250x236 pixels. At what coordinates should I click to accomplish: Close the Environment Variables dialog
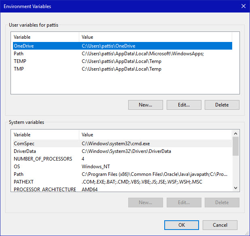(243, 6)
